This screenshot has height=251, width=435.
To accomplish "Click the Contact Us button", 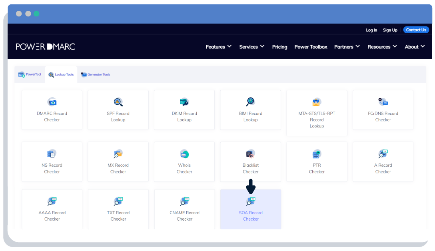I will tap(416, 30).
